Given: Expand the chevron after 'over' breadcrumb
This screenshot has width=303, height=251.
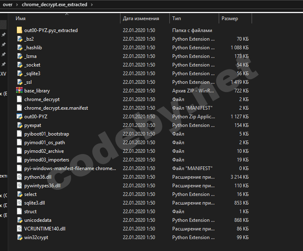Looking at the screenshot, I should (x=17, y=5).
